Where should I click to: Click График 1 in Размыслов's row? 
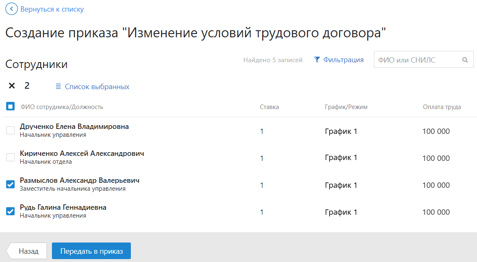click(341, 185)
